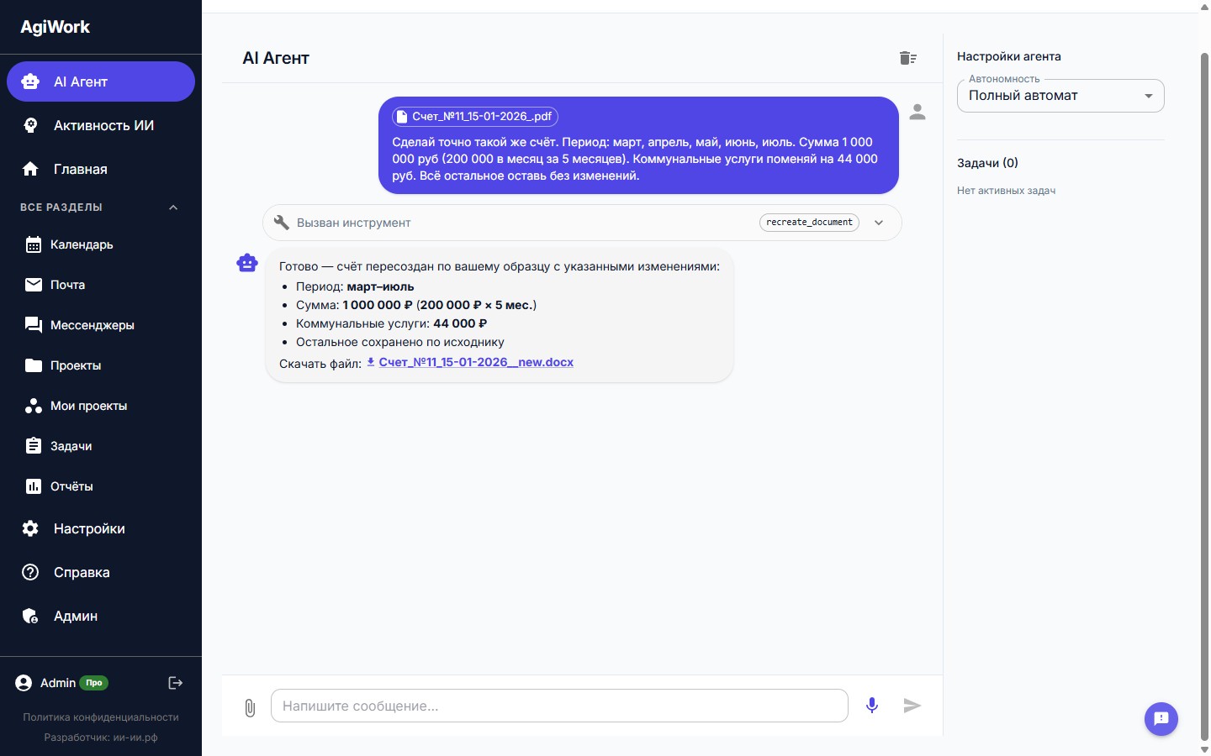Image resolution: width=1211 pixels, height=756 pixels.
Task: Collapse the ВСЕ РАЗДЕЛЫ section
Action: 173,207
